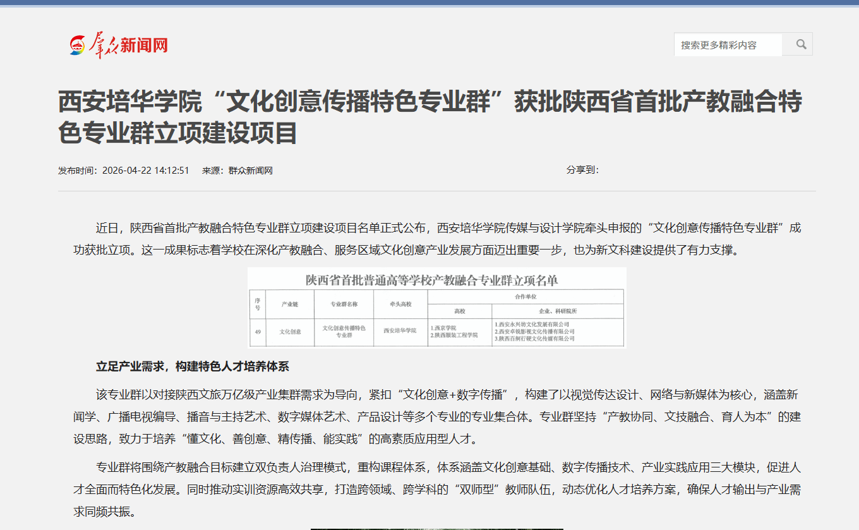Click the dark image edge at page bottom
Viewport: 859px width, 530px height.
click(x=436, y=528)
